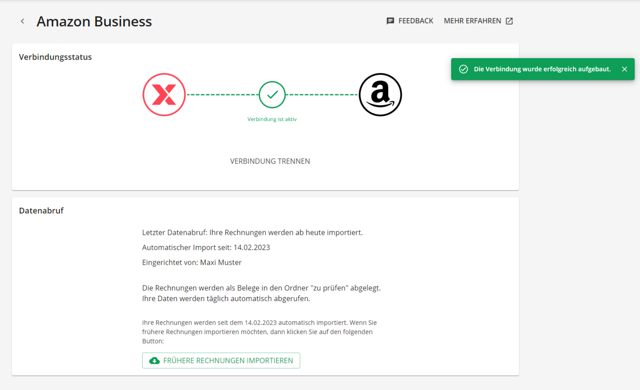This screenshot has height=390, width=640.
Task: Open the FEEDBACK text button
Action: tap(416, 21)
